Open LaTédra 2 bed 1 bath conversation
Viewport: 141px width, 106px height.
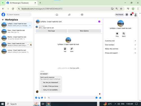17,25
